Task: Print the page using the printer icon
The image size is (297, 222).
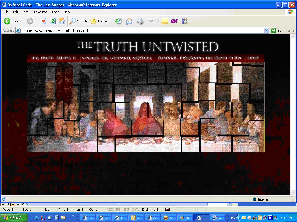Action: 141,21
